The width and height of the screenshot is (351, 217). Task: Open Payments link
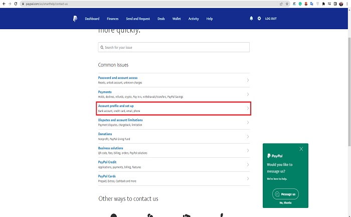click(x=105, y=92)
